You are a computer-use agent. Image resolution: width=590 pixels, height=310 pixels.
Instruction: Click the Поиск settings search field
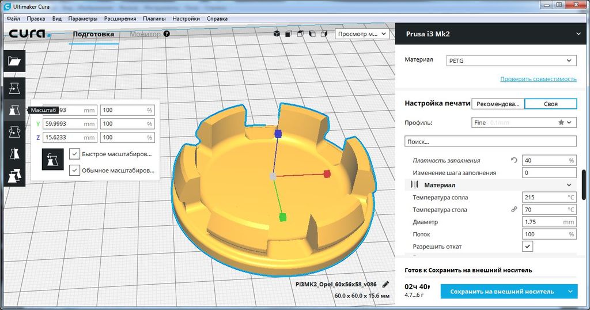click(x=490, y=141)
